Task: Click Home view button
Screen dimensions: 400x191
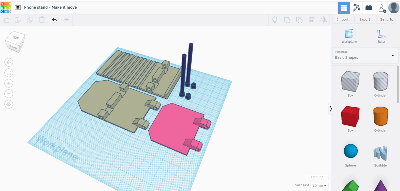Action: [x=9, y=62]
